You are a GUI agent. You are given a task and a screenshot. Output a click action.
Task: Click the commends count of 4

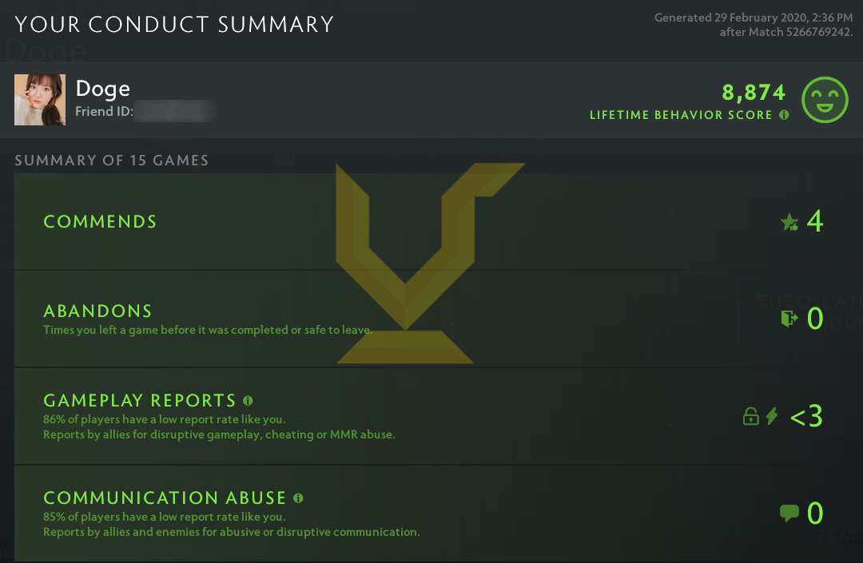coord(814,221)
